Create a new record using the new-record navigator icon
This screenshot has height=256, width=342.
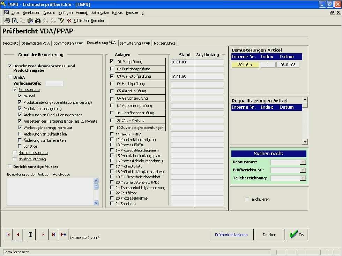click(63, 234)
